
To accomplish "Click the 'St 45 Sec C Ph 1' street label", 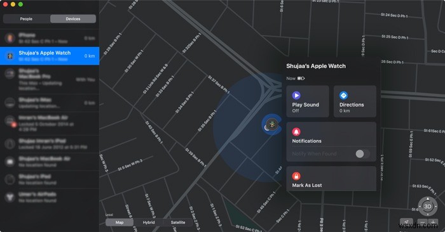I will [266, 202].
